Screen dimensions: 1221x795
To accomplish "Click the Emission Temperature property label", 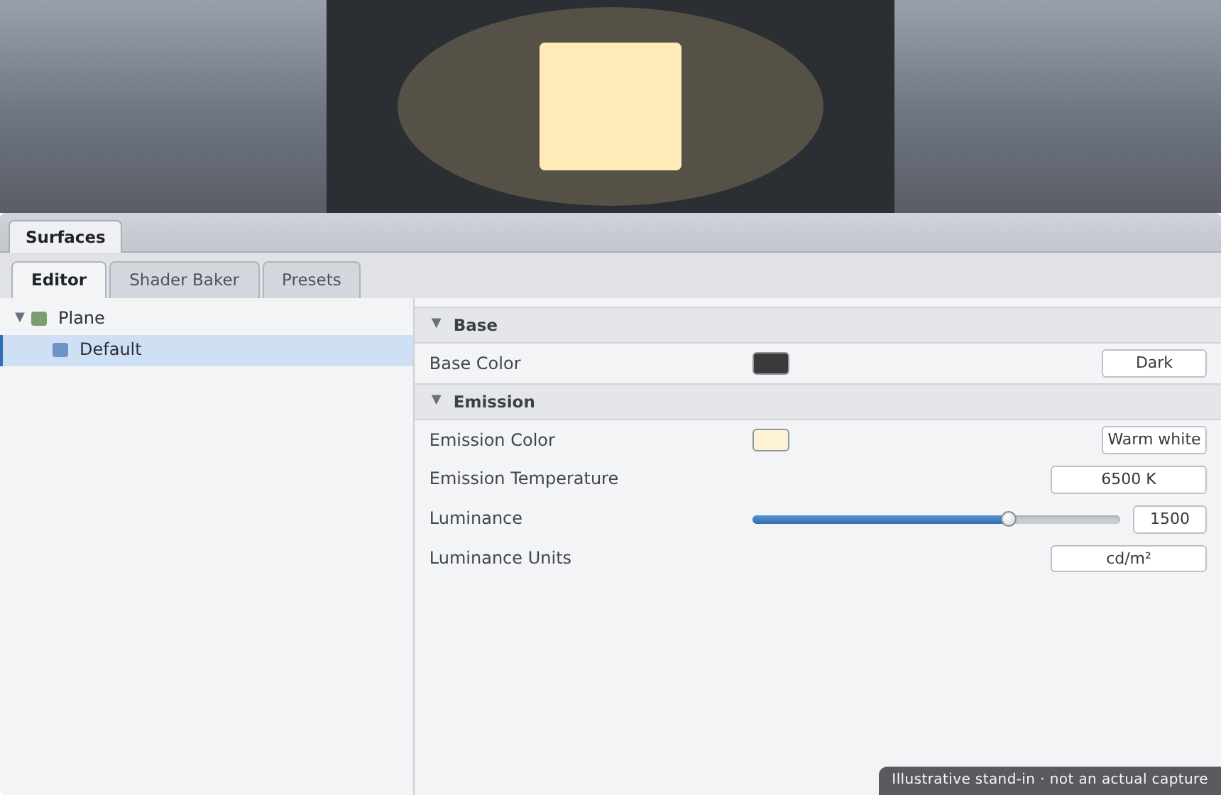I will 524,478.
